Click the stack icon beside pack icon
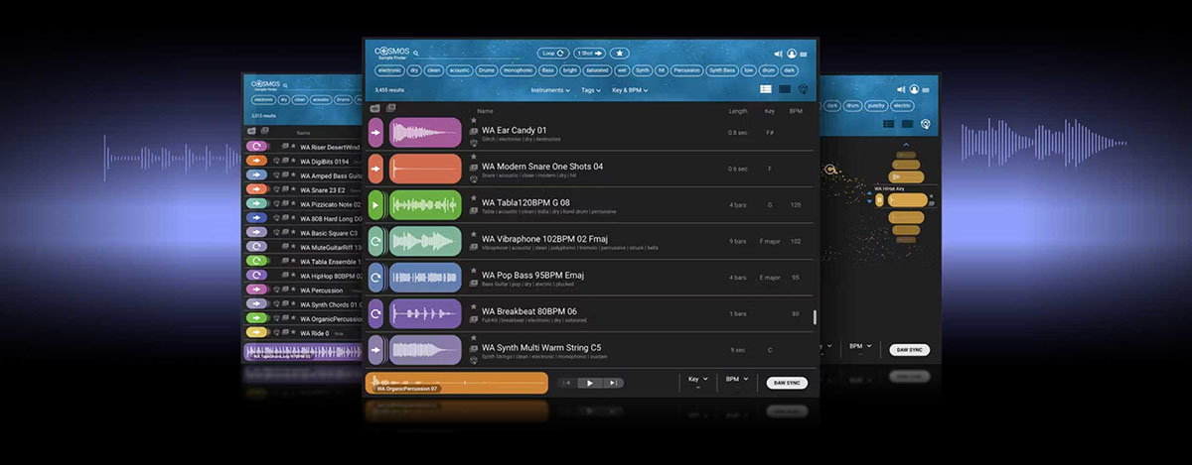Viewport: 1192px width, 465px height. pyautogui.click(x=390, y=109)
